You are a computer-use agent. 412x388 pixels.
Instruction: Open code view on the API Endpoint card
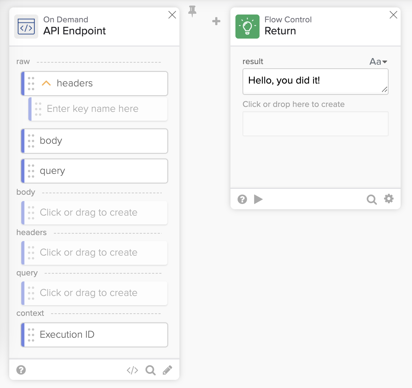[x=132, y=370]
